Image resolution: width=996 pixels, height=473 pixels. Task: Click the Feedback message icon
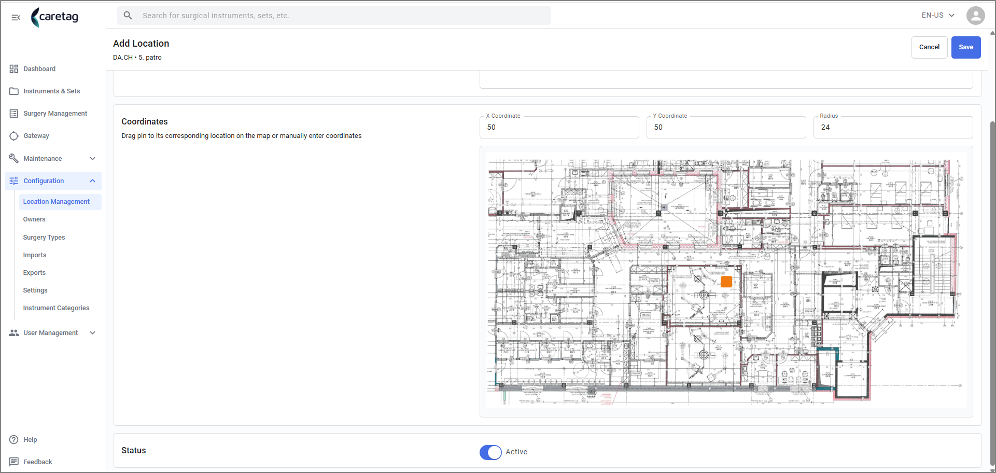click(x=14, y=462)
